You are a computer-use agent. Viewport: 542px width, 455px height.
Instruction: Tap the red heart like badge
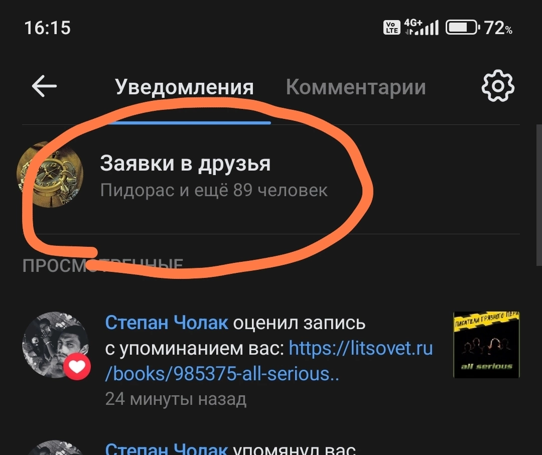pyautogui.click(x=77, y=367)
